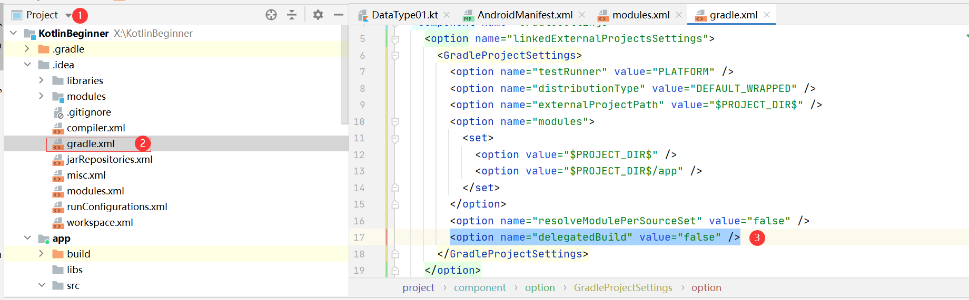Close the DataType01.kt tab
The image size is (969, 300).
[447, 15]
